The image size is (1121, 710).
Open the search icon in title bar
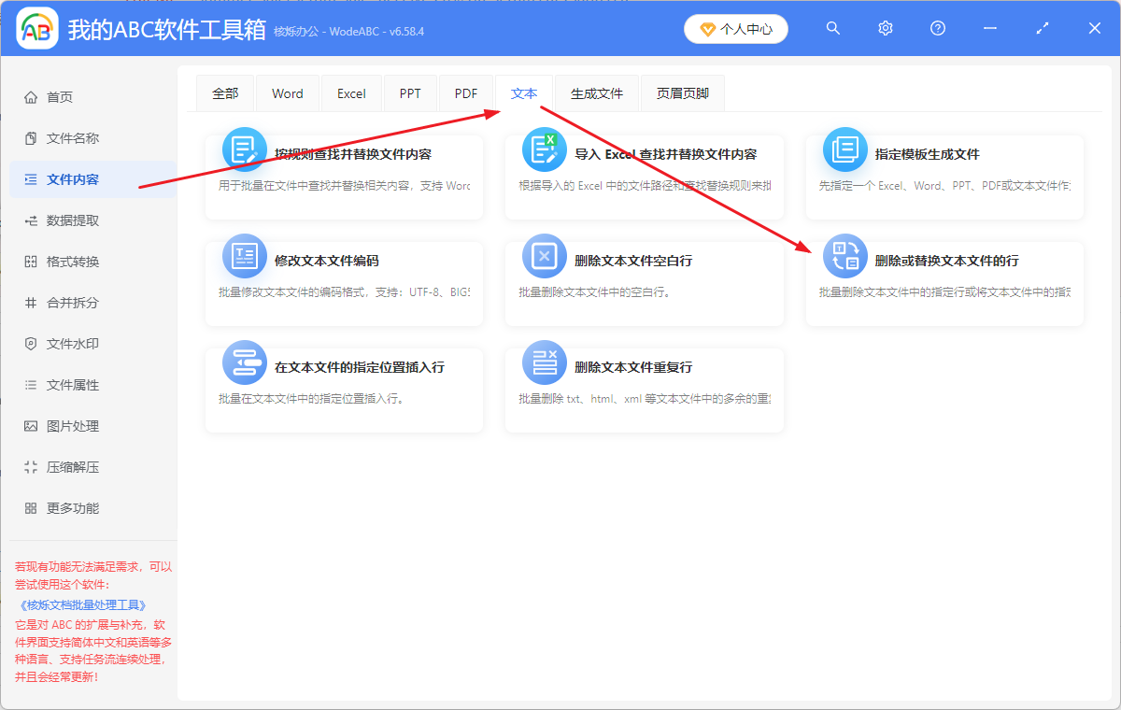coord(832,28)
